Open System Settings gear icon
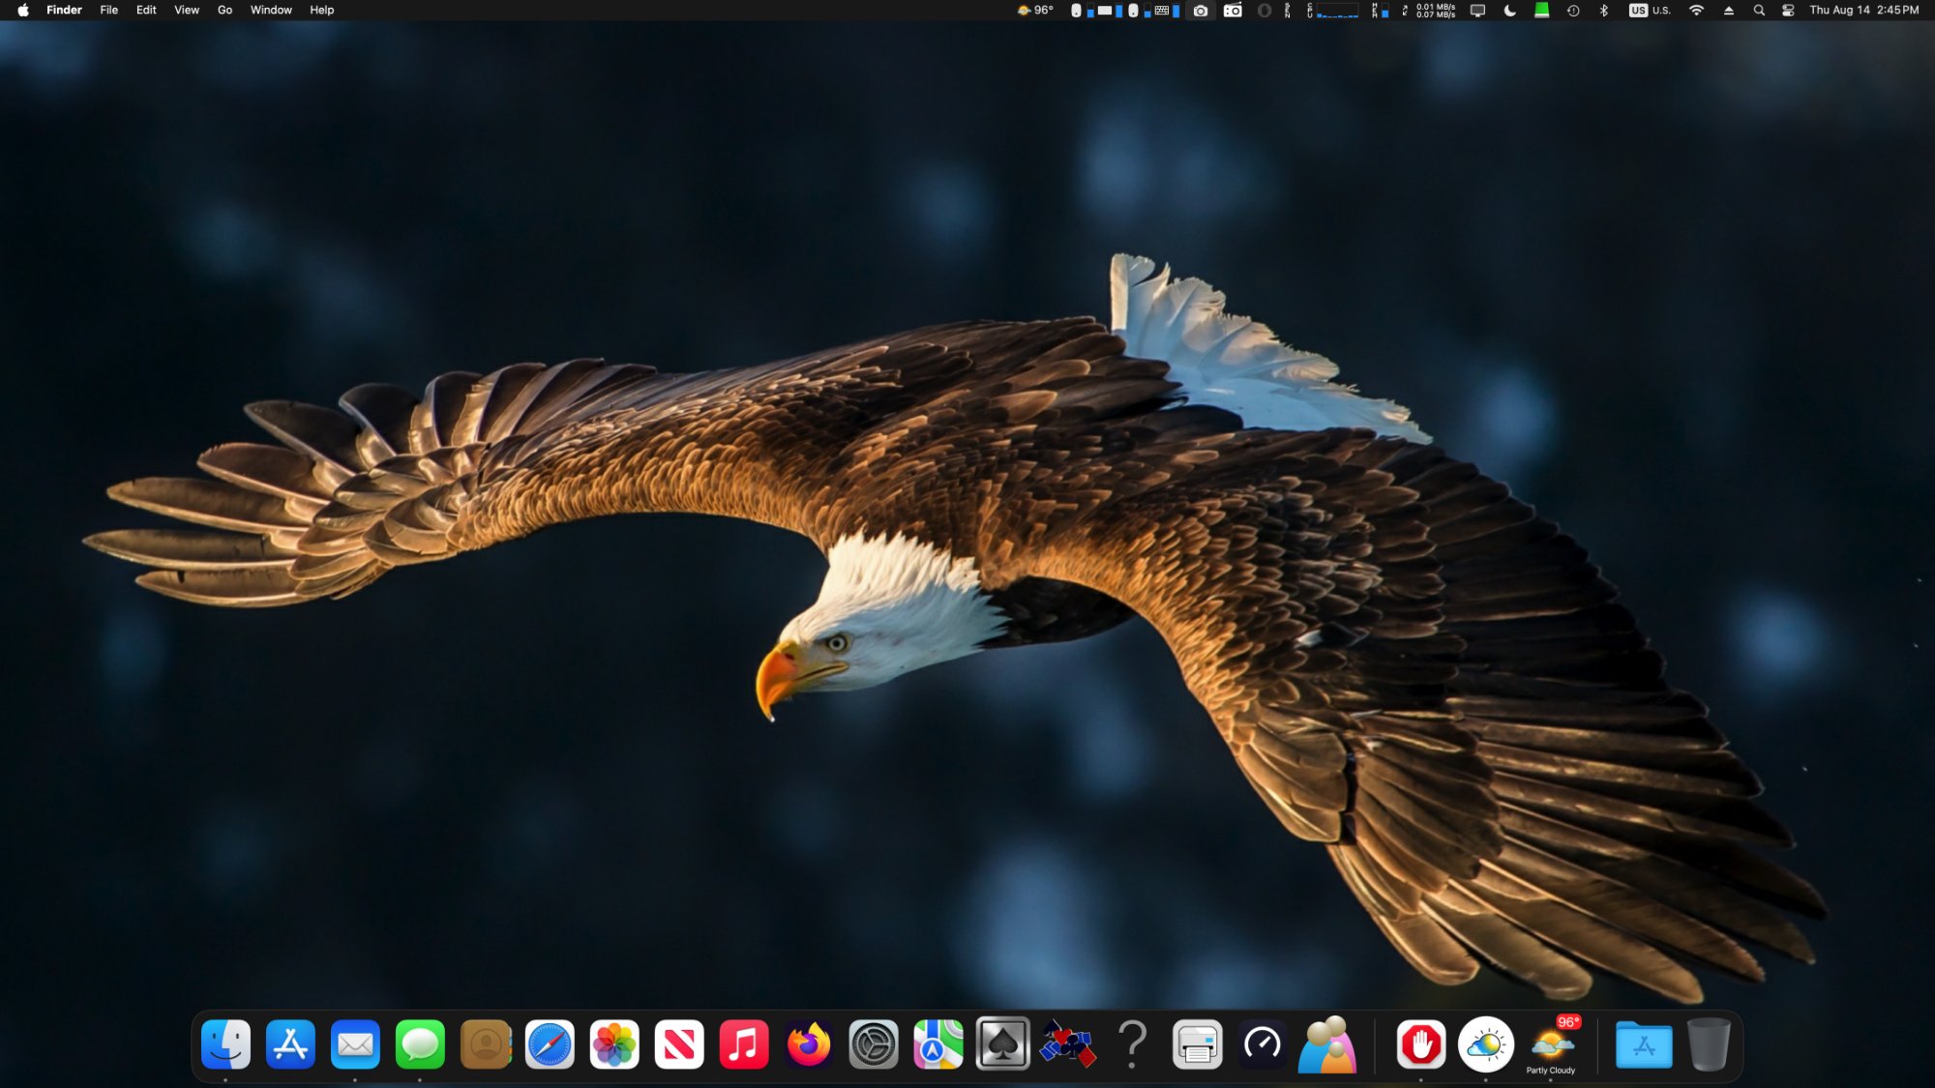Viewport: 1935px width, 1088px height. tap(873, 1044)
